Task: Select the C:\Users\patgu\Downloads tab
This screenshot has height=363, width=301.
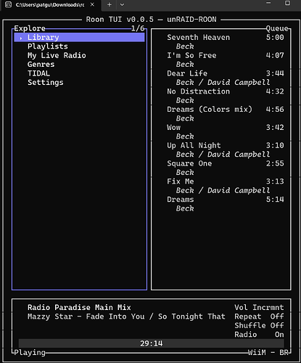Action: (x=50, y=5)
